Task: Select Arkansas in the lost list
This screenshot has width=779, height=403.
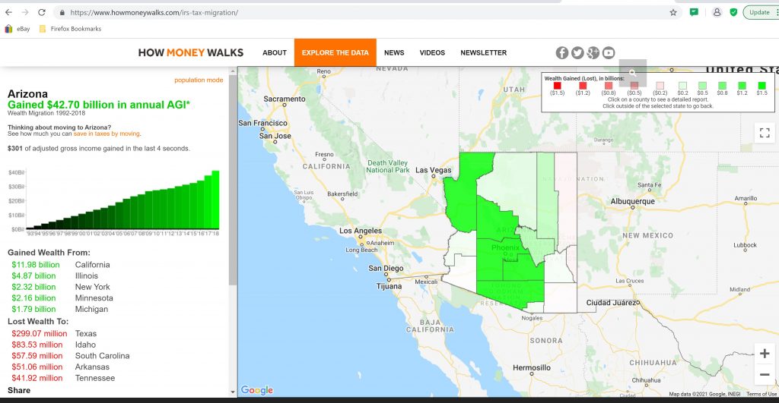Action: (x=92, y=367)
